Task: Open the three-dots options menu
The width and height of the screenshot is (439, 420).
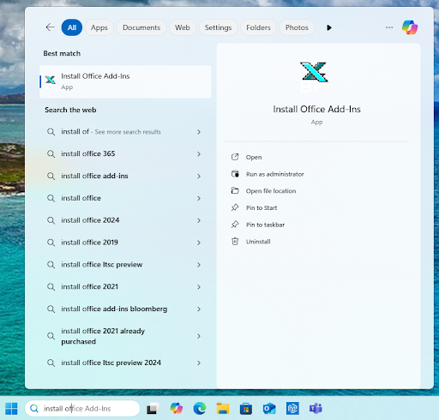Action: point(389,27)
